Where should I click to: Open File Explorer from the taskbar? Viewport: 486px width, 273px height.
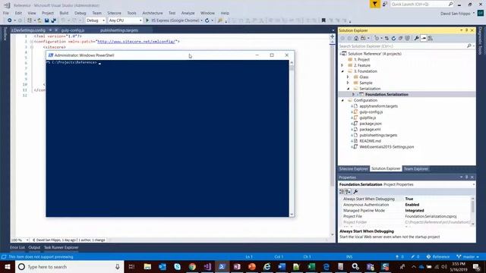point(147,266)
